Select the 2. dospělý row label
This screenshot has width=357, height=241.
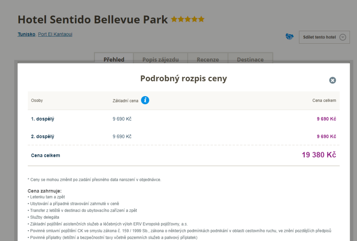coord(43,136)
